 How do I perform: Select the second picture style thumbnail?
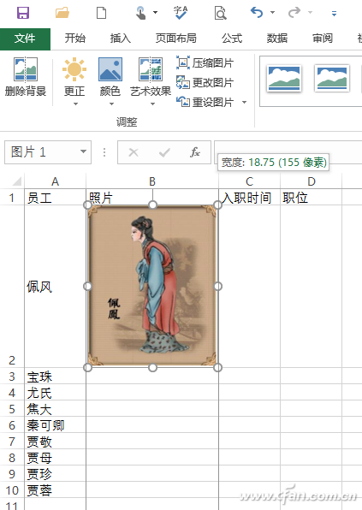click(332, 78)
